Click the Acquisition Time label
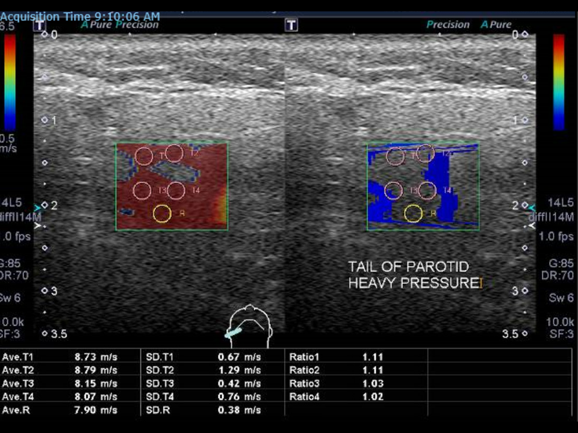Image resolution: width=578 pixels, height=433 pixels. 80,17
